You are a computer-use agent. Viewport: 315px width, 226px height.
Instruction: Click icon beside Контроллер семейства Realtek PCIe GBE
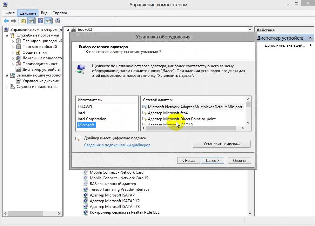pos(86,212)
